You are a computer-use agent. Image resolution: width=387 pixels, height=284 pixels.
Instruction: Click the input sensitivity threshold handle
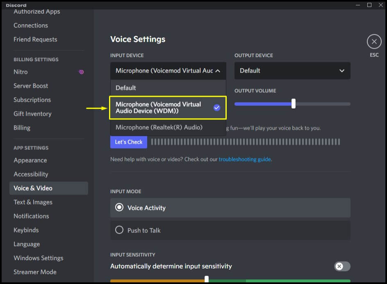click(207, 279)
